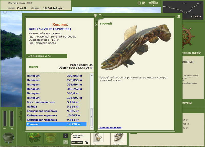Pause the game with the pause icon

(x=139, y=3)
